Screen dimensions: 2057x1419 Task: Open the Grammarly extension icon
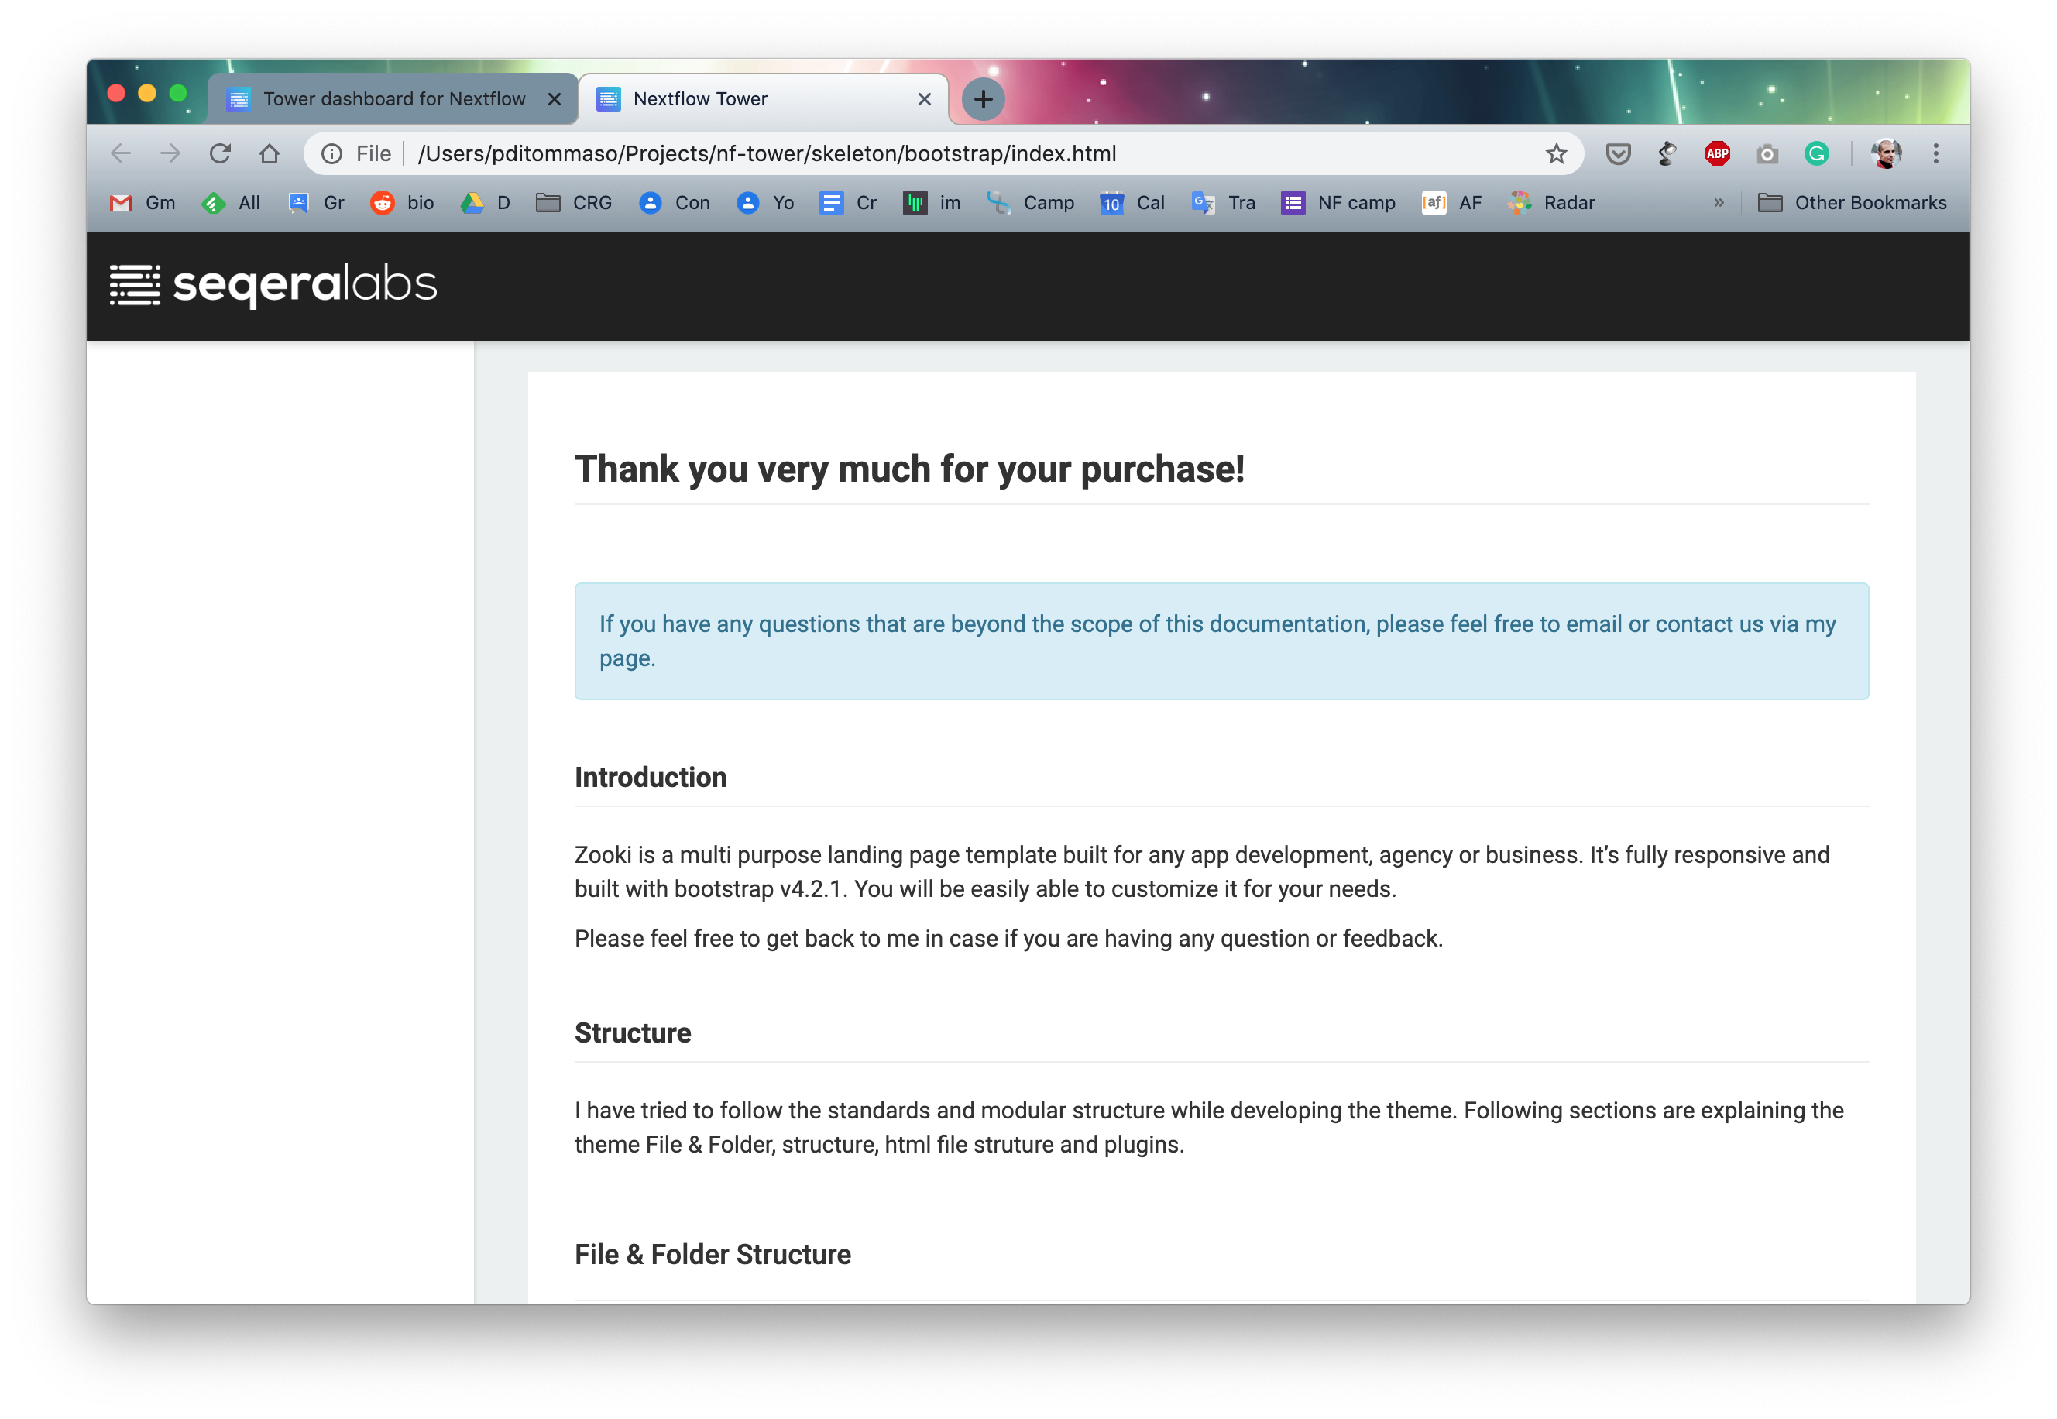click(x=1816, y=154)
